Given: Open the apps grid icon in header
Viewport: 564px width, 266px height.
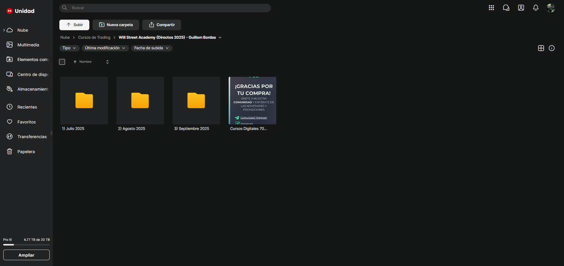Looking at the screenshot, I should point(491,8).
